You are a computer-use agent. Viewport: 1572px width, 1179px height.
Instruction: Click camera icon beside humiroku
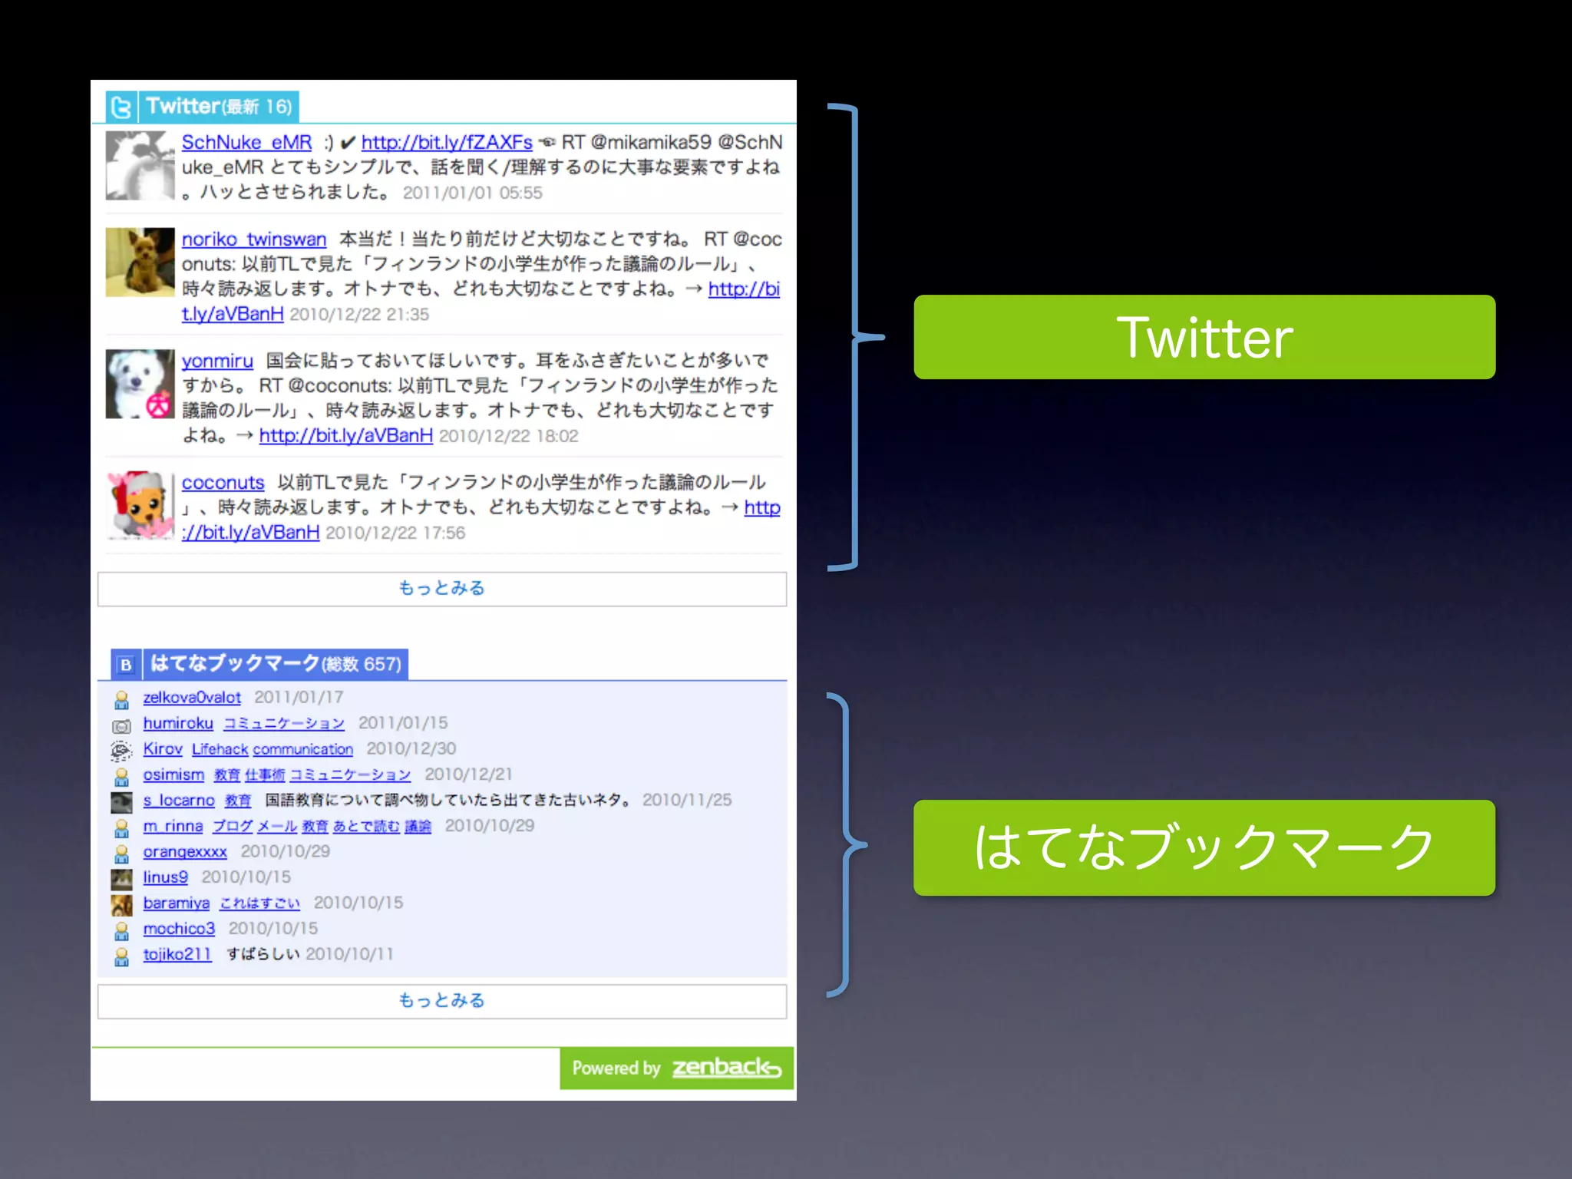(121, 725)
